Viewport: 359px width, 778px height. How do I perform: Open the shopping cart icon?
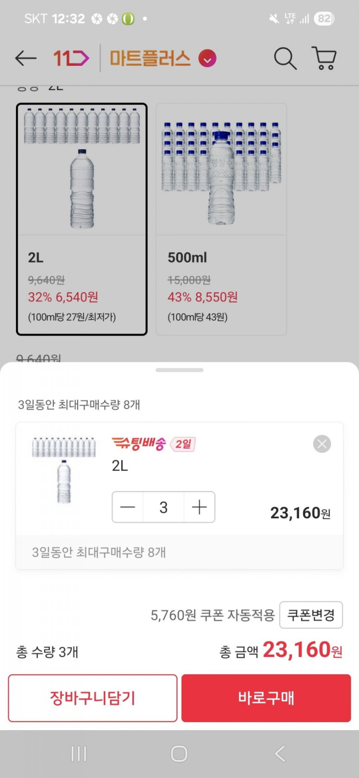pyautogui.click(x=324, y=58)
